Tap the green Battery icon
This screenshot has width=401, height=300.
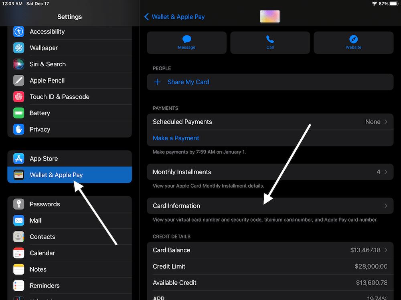click(x=19, y=113)
